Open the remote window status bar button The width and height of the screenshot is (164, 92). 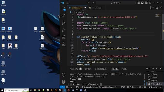[x=62, y=87]
